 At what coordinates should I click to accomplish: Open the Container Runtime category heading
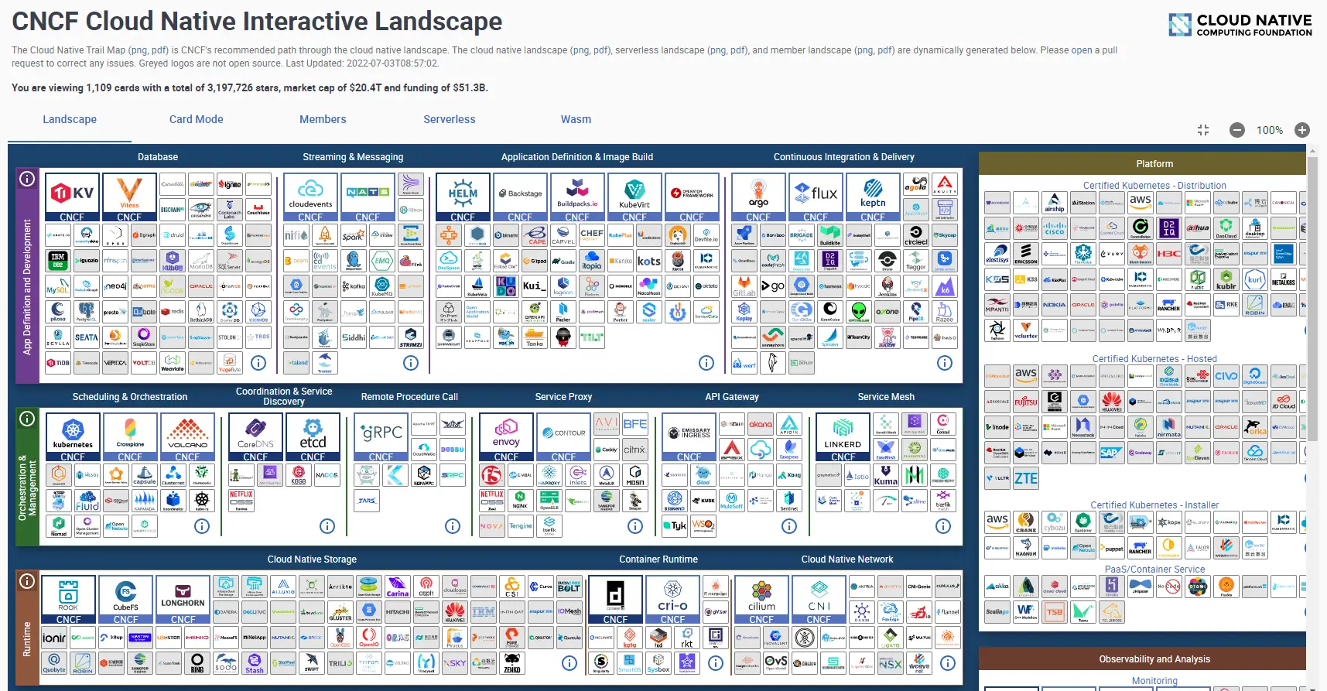click(658, 559)
